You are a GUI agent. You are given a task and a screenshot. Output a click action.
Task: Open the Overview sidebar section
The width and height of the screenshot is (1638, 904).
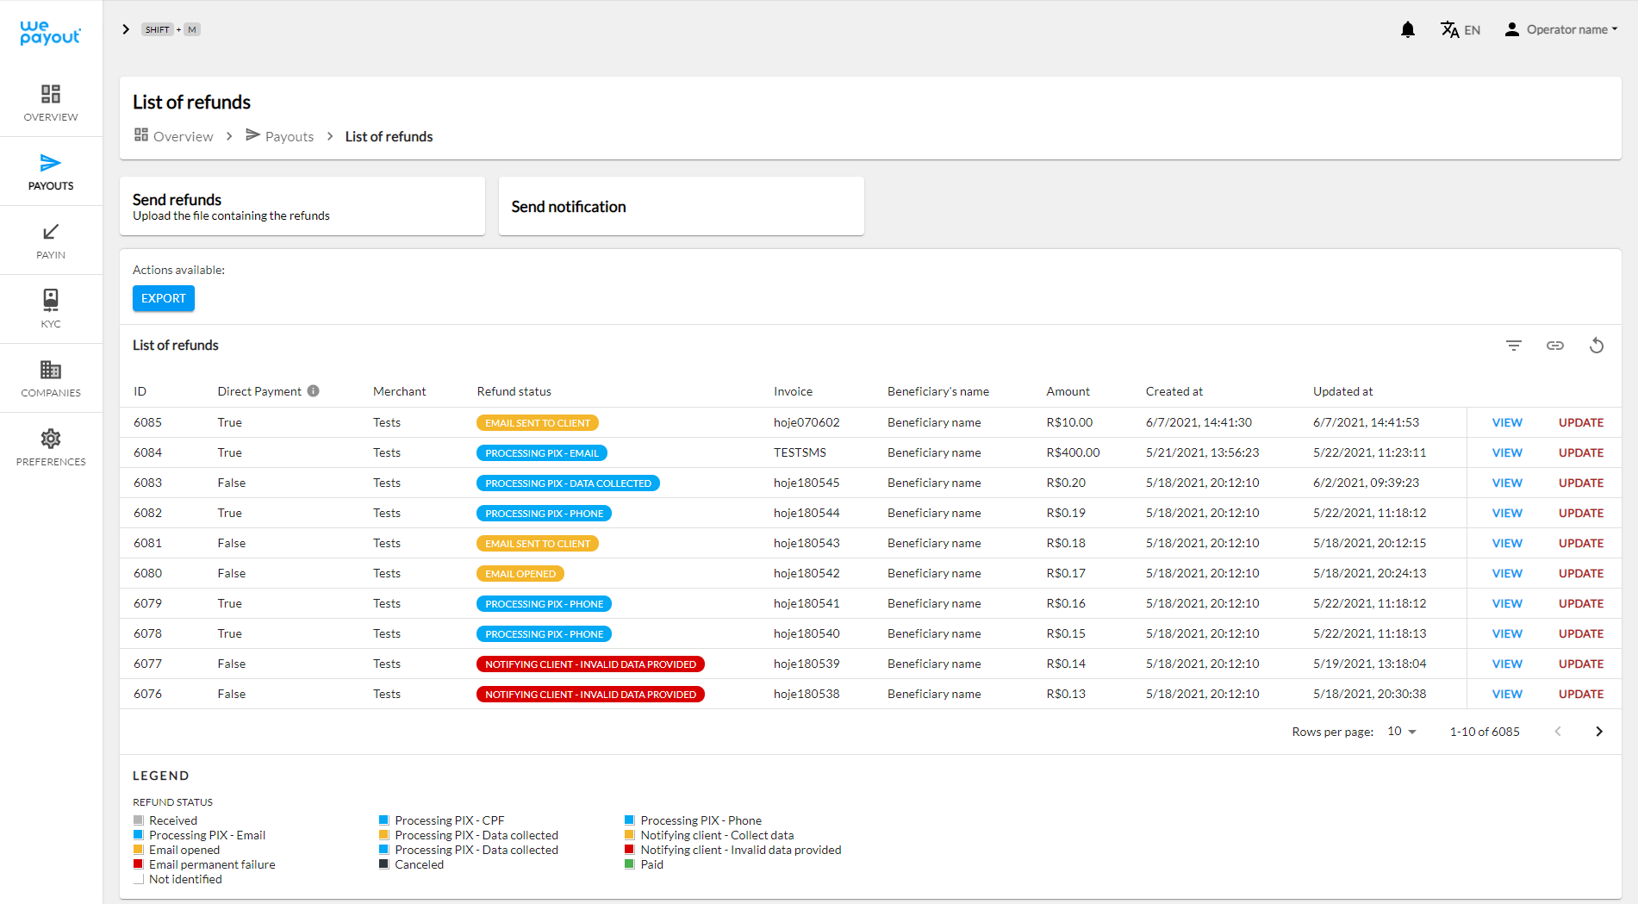tap(51, 103)
